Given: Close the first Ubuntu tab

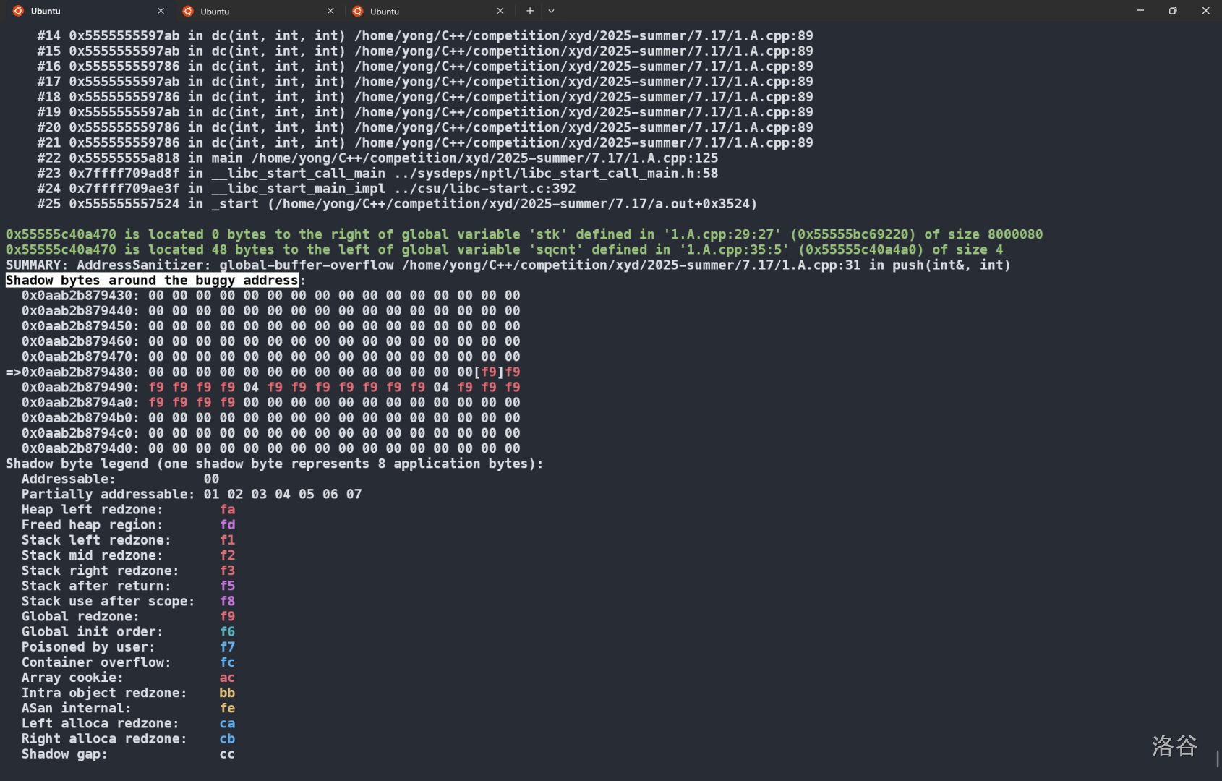Looking at the screenshot, I should (x=161, y=11).
